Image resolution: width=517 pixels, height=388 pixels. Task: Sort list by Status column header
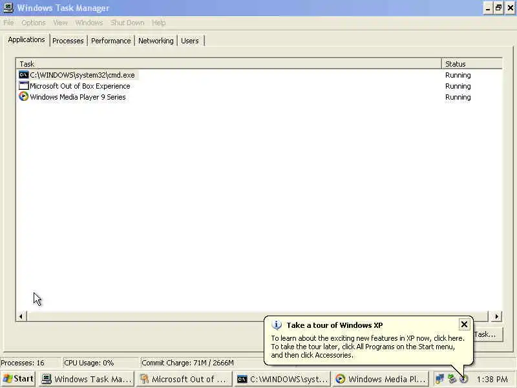tap(472, 63)
